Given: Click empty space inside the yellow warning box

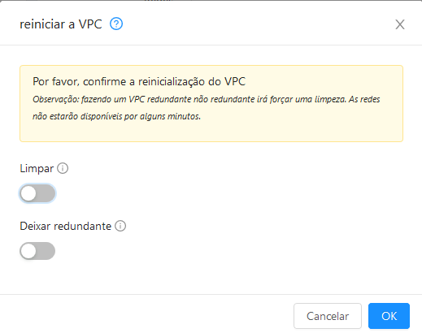Looking at the screenshot, I should click(298, 132).
